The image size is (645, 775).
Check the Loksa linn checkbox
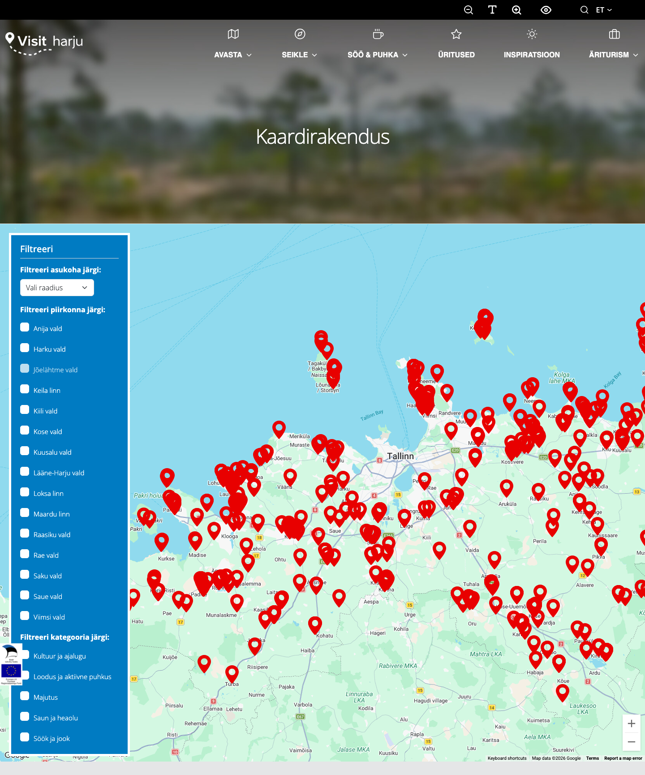[x=25, y=492]
